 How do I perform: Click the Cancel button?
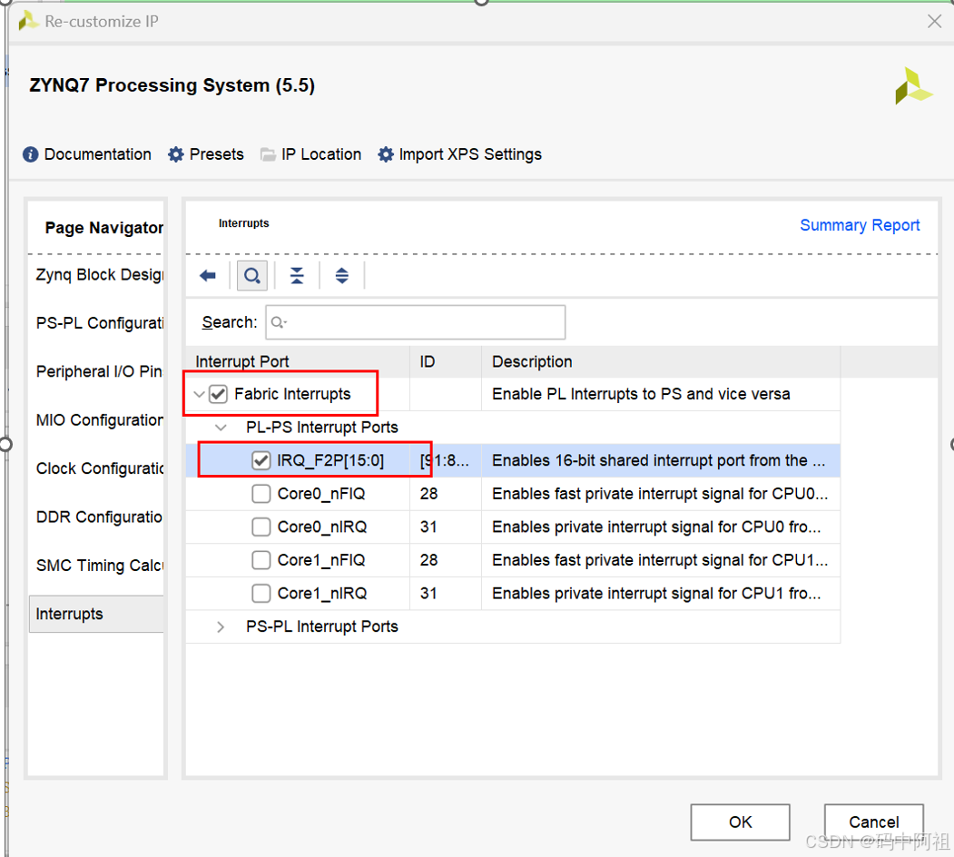pyautogui.click(x=874, y=823)
